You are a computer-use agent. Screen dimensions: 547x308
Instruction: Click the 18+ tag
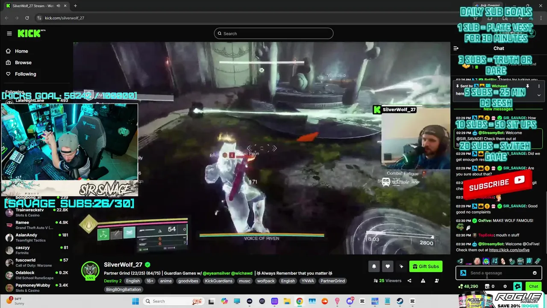tap(150, 281)
